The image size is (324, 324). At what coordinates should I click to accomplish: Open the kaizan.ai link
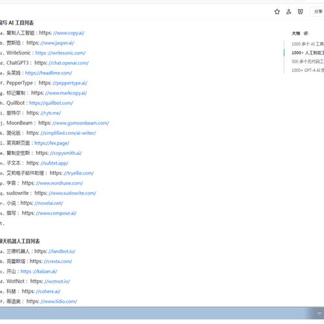coord(39,272)
